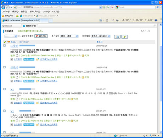Switch to the 結果を分類 tab

[x=29, y=26]
